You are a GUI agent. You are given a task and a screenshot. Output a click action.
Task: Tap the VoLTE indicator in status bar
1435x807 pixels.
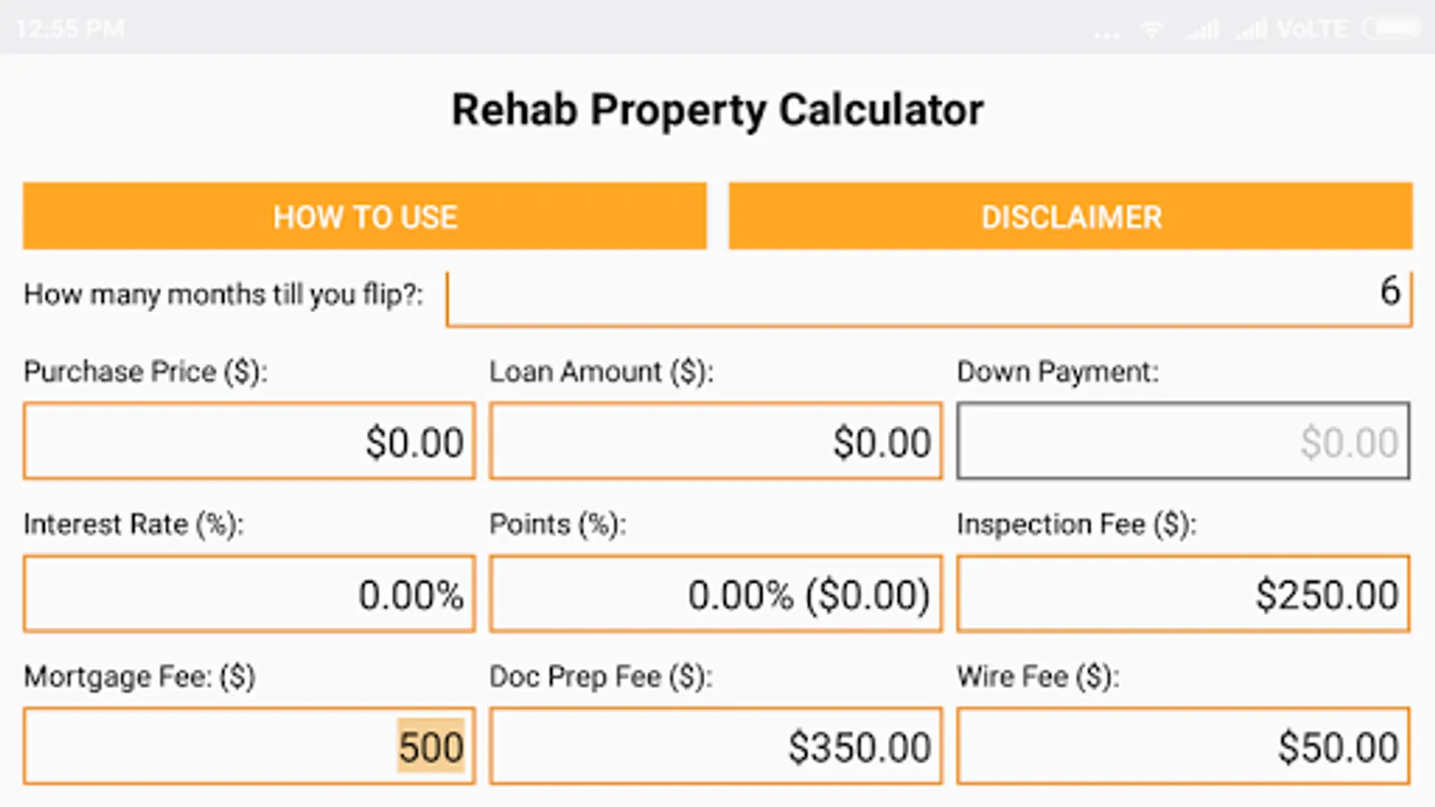tap(1311, 30)
